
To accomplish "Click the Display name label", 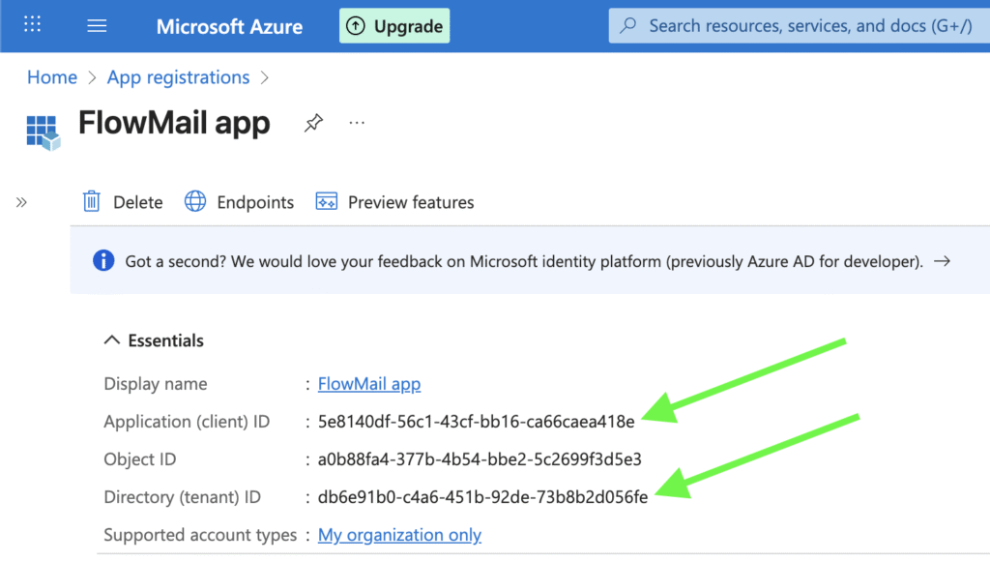I will [x=156, y=384].
